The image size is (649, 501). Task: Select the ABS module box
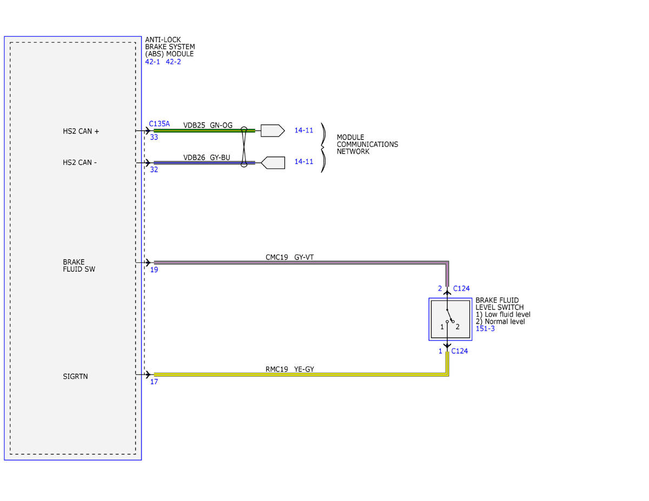(73, 248)
